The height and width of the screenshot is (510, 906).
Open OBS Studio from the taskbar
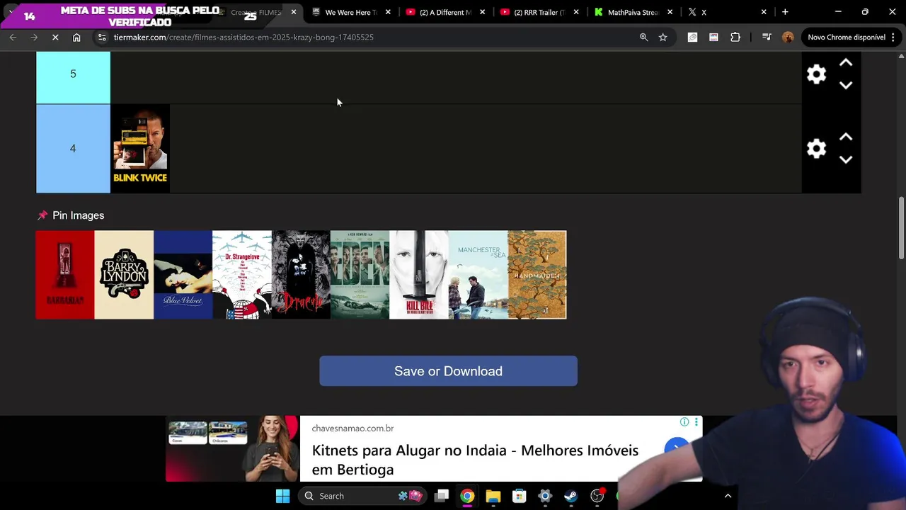click(x=597, y=496)
